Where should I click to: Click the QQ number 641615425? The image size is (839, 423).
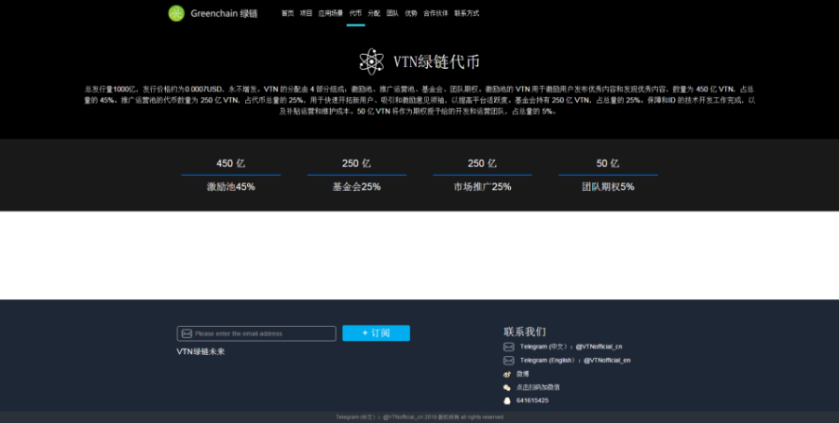[532, 401]
